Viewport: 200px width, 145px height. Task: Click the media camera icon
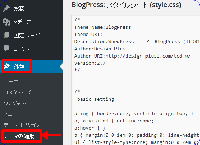tap(6, 22)
